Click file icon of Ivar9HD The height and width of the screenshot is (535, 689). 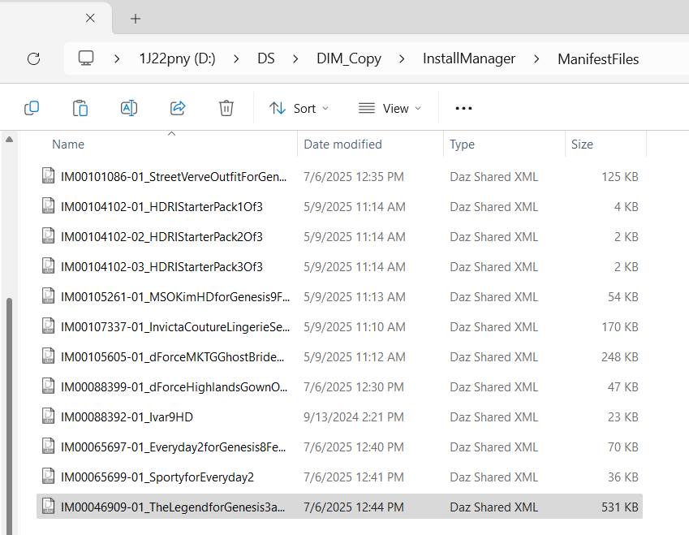coord(49,416)
